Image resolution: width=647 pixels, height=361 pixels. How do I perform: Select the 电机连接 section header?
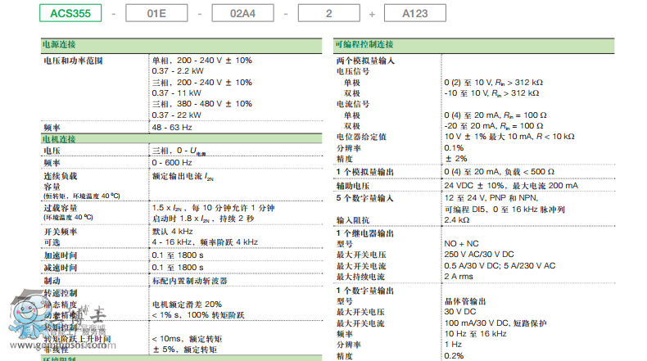(x=59, y=139)
